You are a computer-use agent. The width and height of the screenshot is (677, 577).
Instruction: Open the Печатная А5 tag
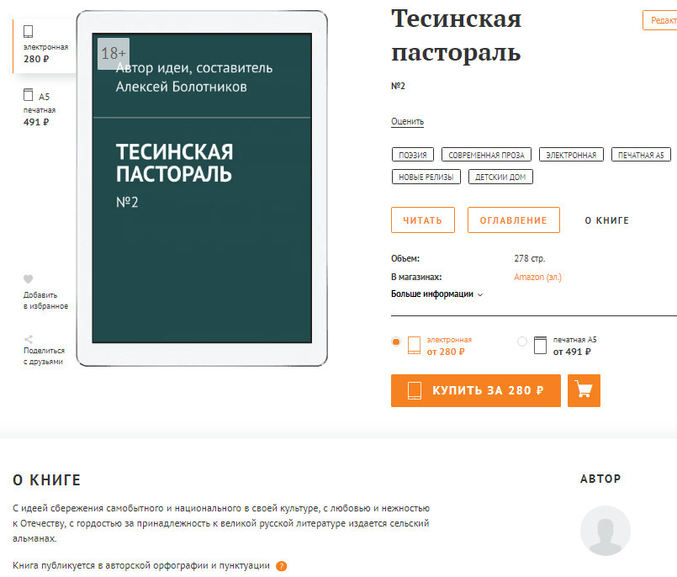[x=641, y=155]
